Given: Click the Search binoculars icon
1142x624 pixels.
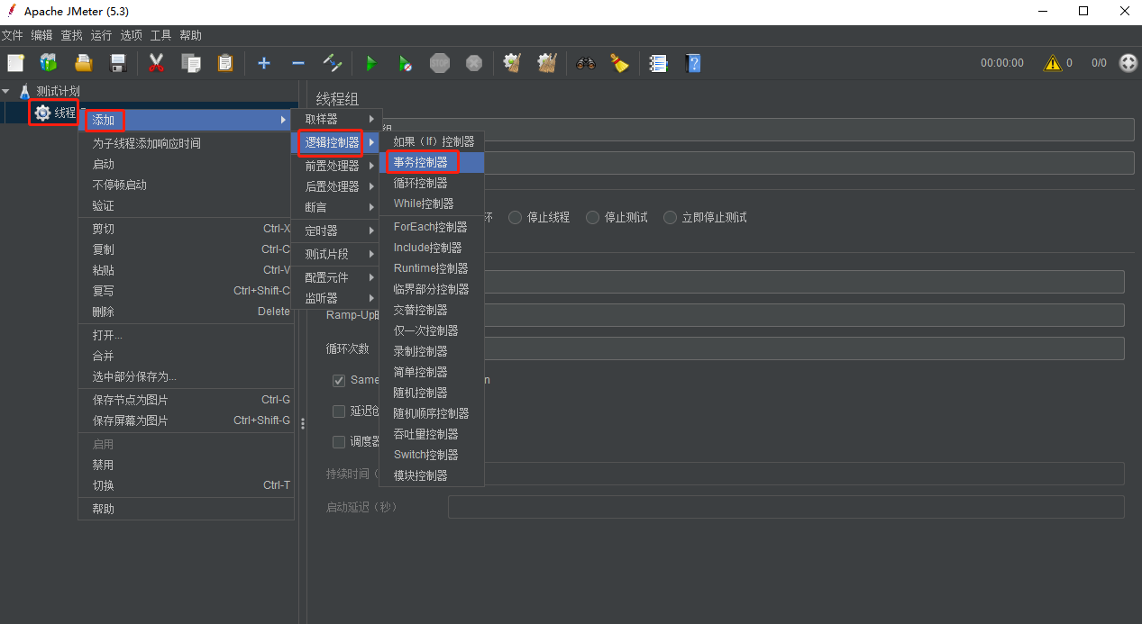Looking at the screenshot, I should point(586,63).
